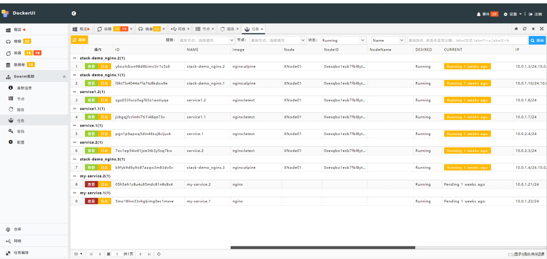Collapse the stack-demo_nginx.2 group
The image size is (547, 259).
tap(74, 58)
